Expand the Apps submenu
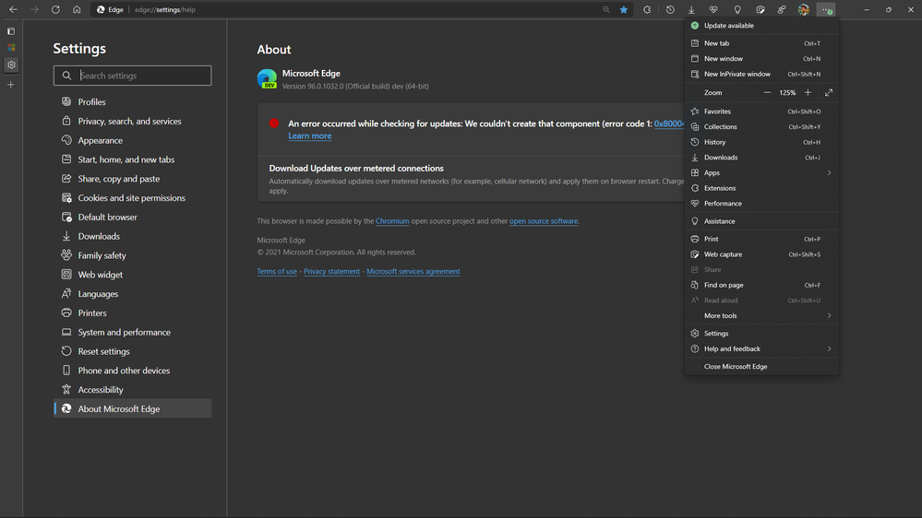This screenshot has height=518, width=922. click(829, 172)
